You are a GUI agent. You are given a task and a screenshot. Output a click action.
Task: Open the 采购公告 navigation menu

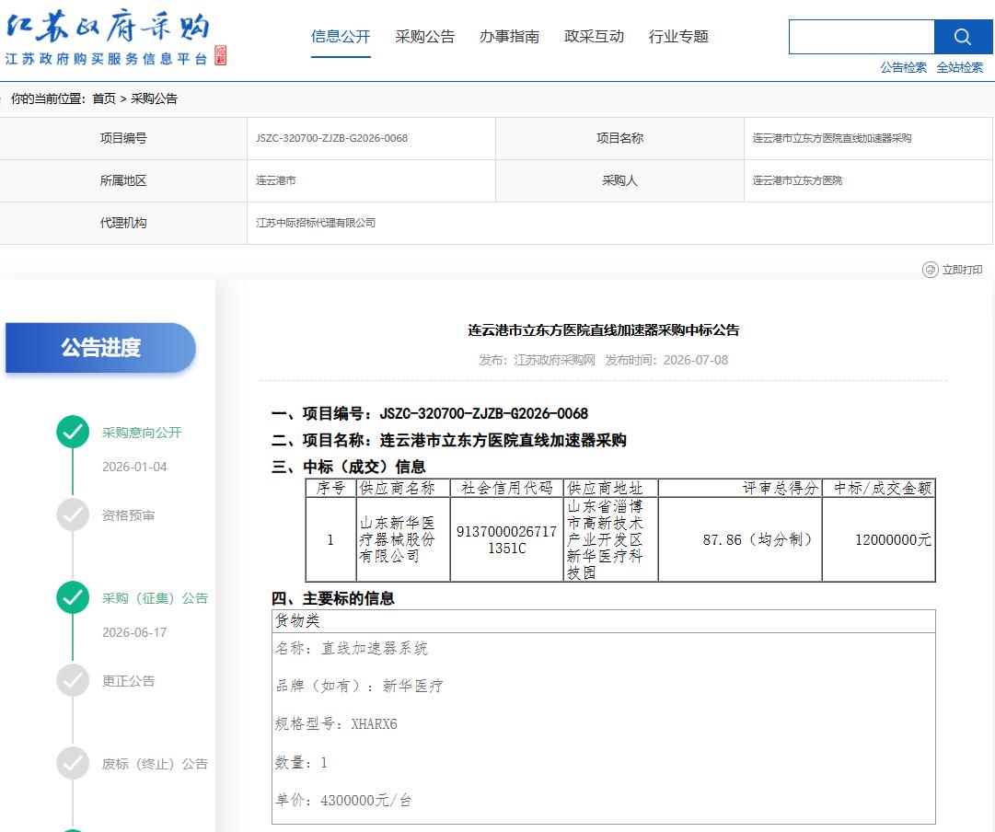[425, 36]
